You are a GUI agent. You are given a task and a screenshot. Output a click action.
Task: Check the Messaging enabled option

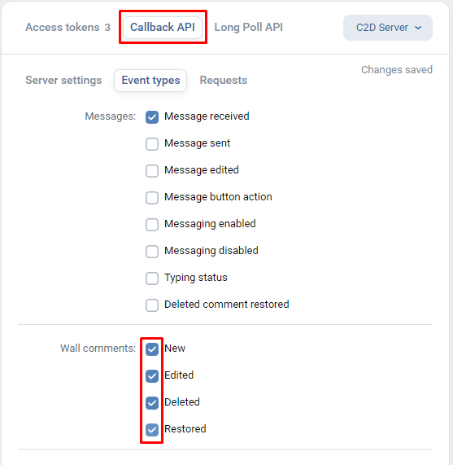(152, 225)
